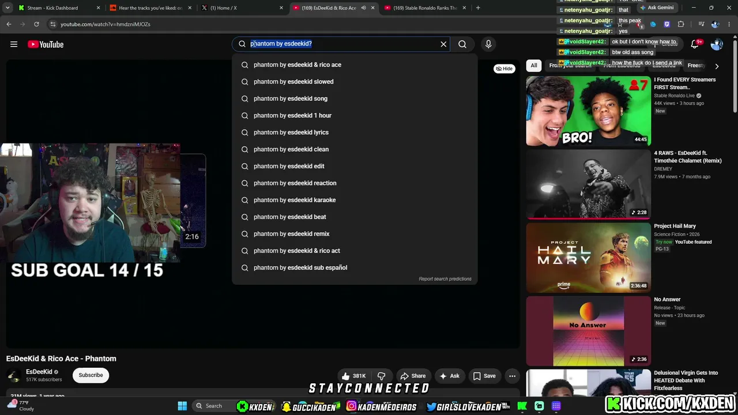Open the Ask AI button

coord(449,376)
